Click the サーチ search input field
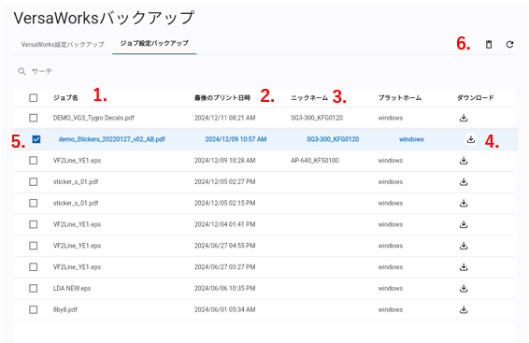 pos(135,72)
